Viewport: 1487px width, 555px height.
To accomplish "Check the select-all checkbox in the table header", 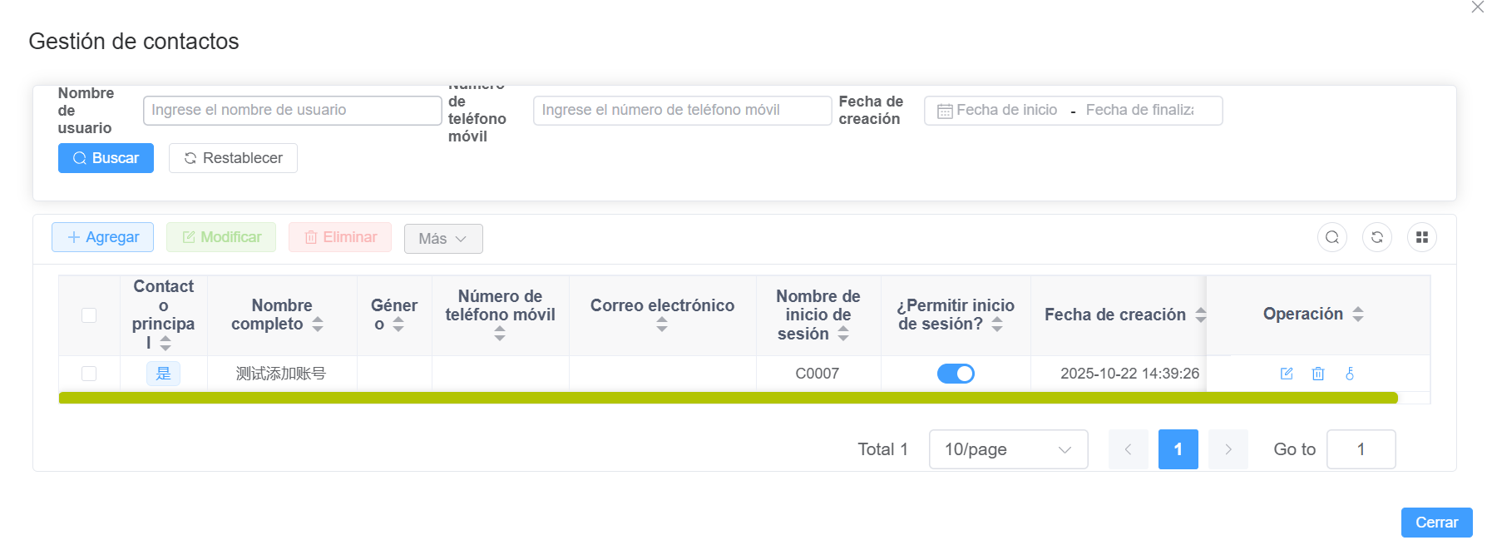I will click(x=89, y=315).
